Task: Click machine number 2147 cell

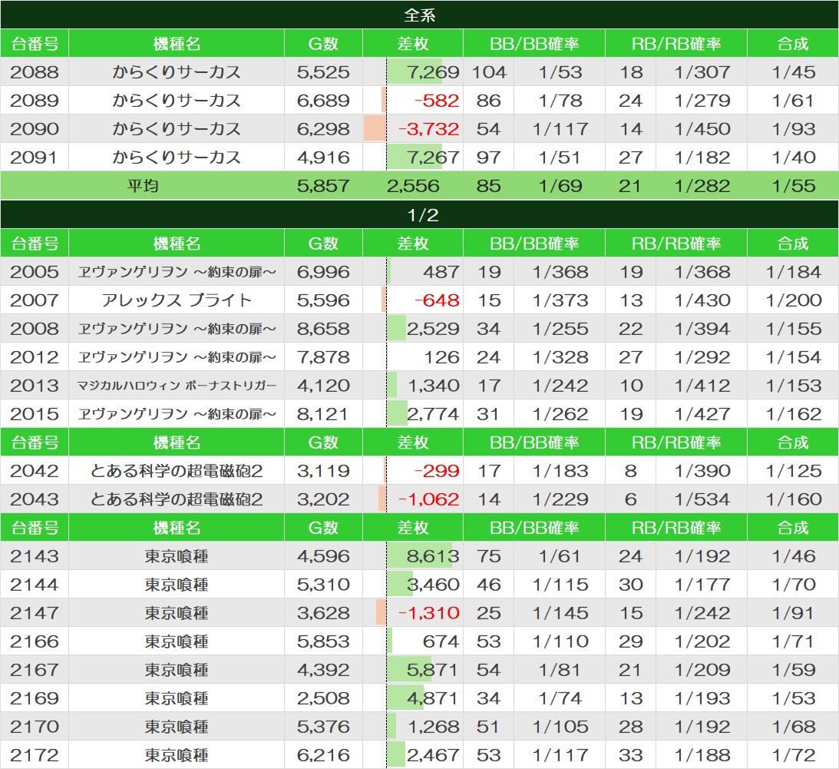Action: (35, 612)
